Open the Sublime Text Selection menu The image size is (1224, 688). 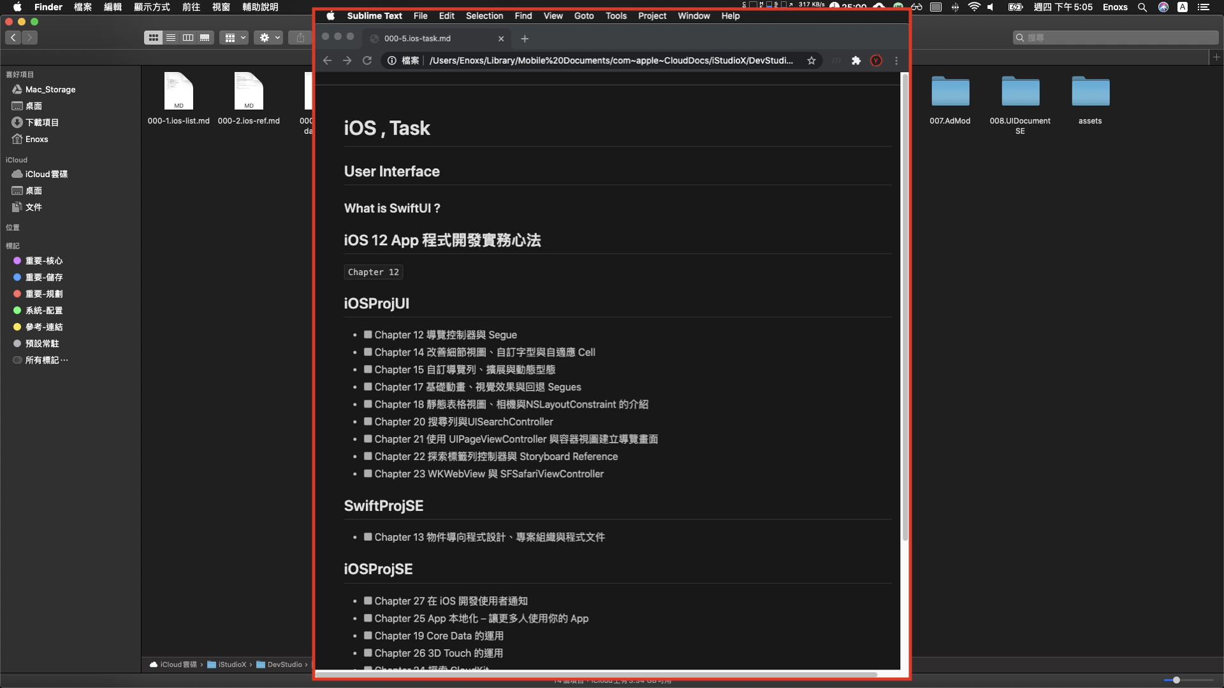[484, 16]
